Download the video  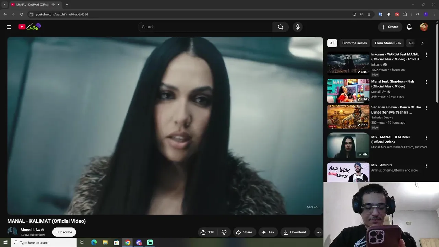[295, 232]
